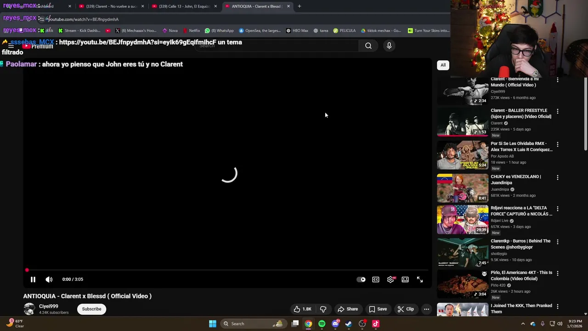Open OBS Studio from the taskbar
This screenshot has height=331, width=588.
362,324
